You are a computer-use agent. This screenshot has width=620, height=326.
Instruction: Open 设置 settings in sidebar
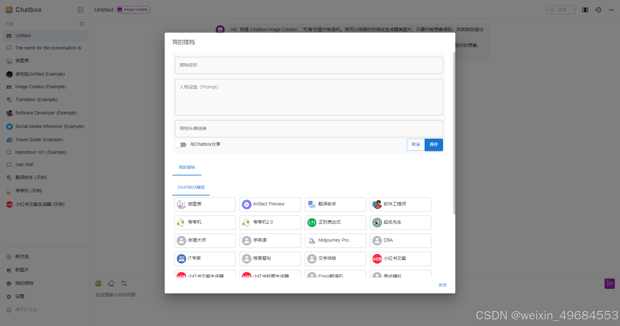pos(46,297)
